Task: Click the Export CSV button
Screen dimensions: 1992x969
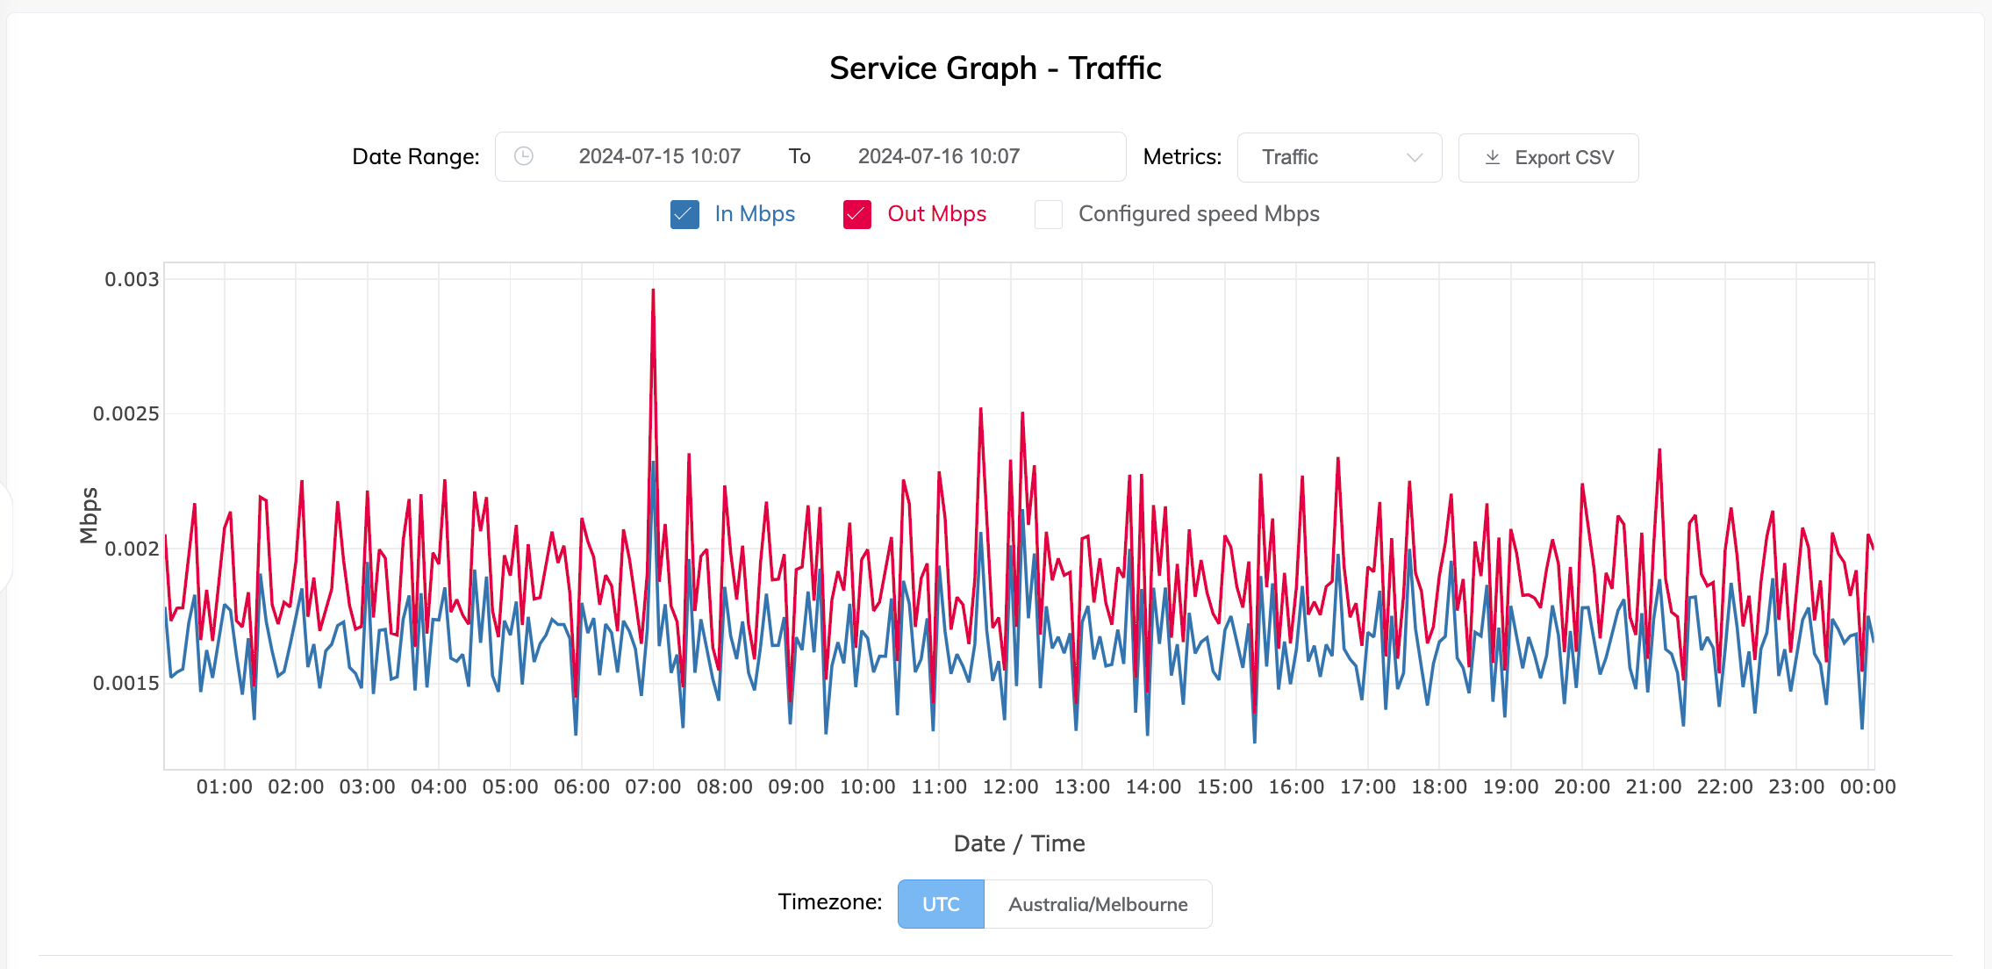Action: point(1548,157)
